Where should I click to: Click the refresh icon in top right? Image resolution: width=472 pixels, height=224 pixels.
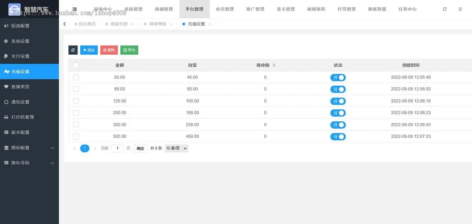coord(444,9)
